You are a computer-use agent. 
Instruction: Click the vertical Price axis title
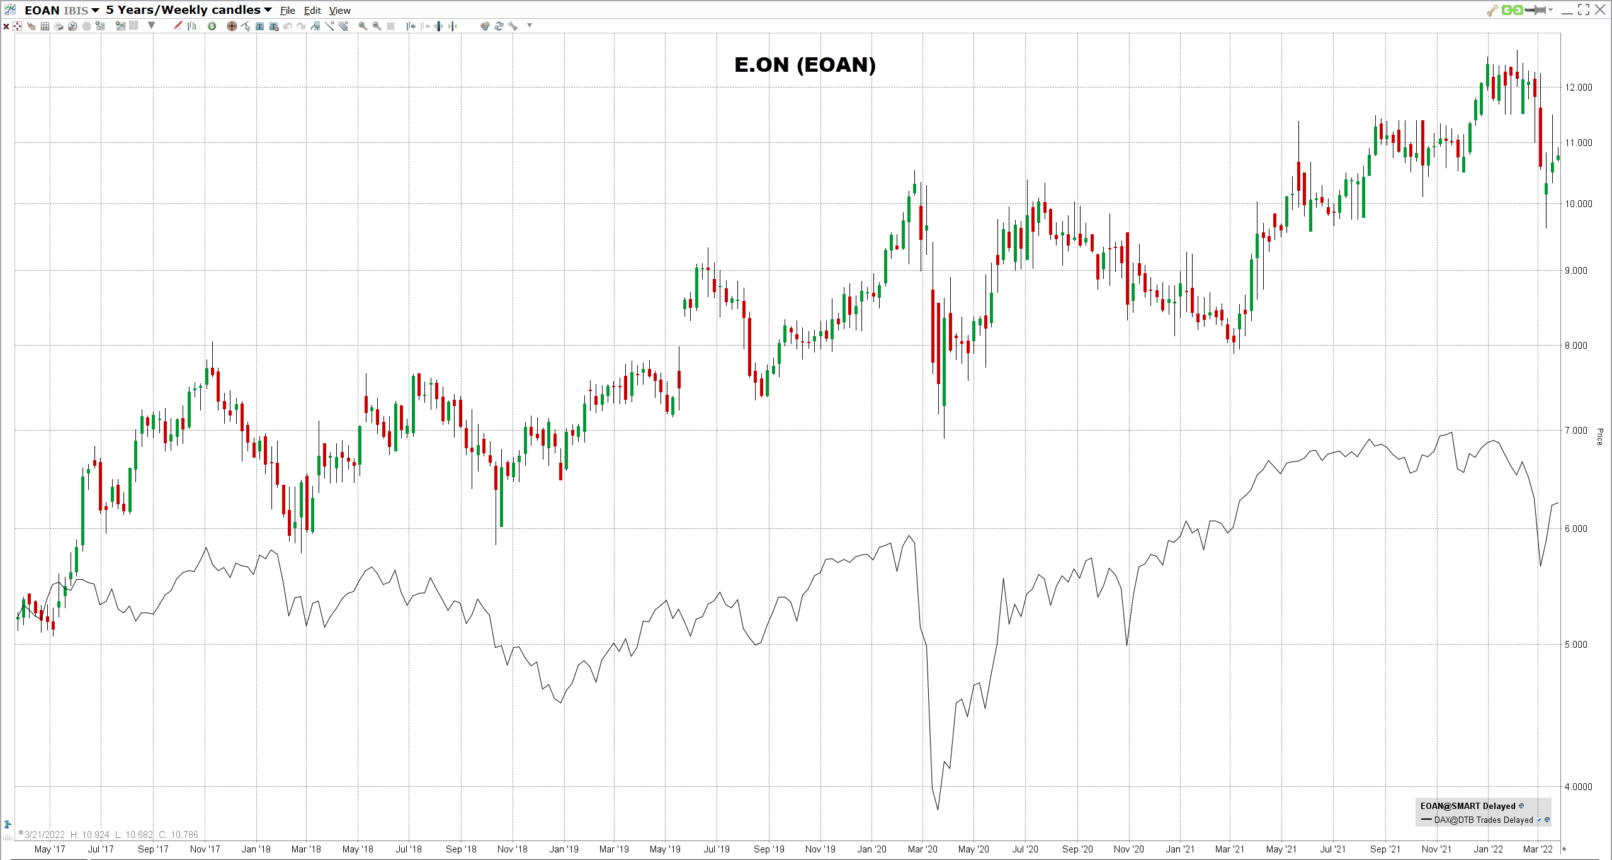(1599, 437)
